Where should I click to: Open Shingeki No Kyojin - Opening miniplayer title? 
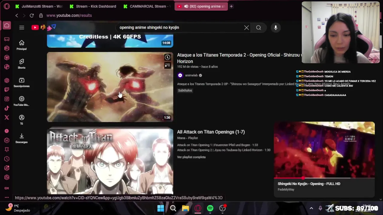coord(309,184)
